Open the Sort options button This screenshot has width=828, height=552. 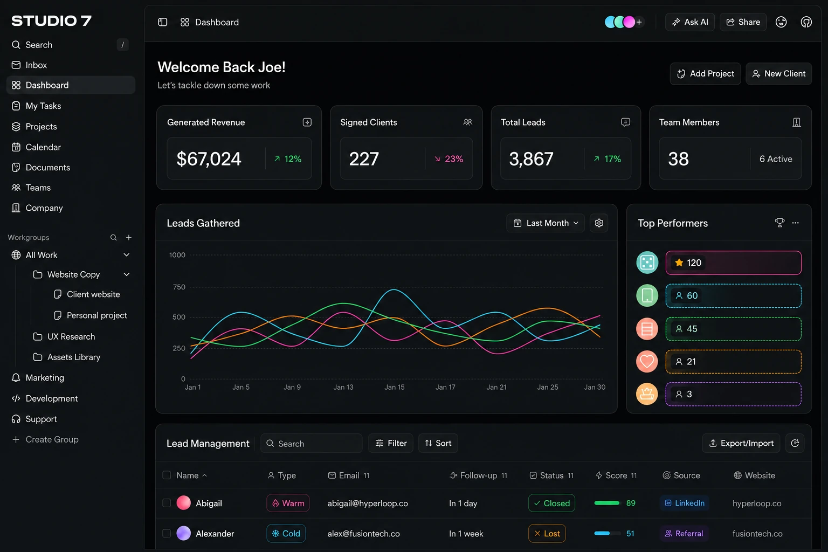(438, 443)
